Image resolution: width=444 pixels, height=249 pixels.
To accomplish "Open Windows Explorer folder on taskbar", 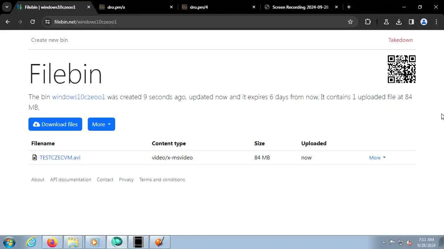I will coord(73,242).
